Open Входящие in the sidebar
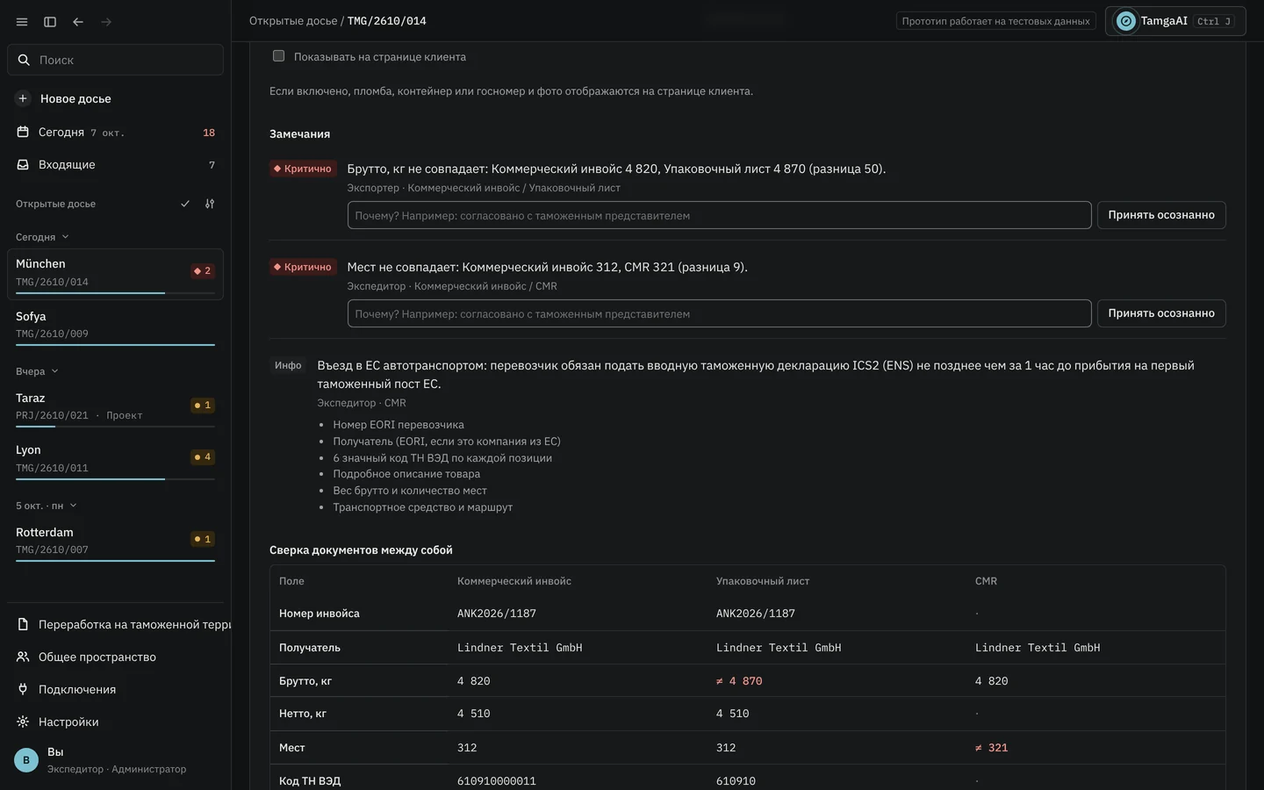This screenshot has width=1264, height=790. point(116,164)
